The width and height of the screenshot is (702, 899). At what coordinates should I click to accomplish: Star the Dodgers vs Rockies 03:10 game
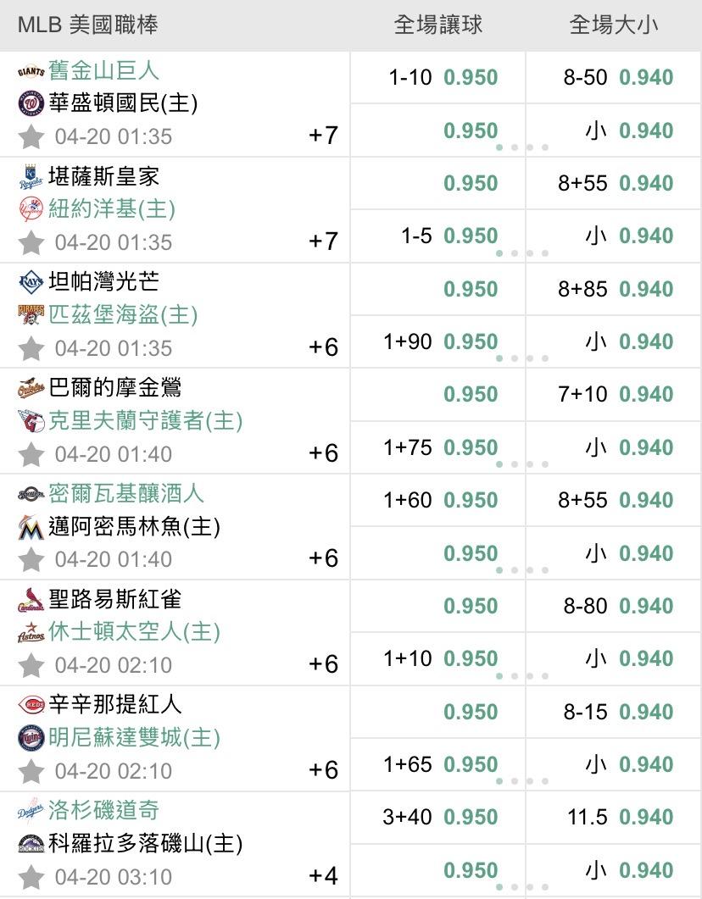31,877
